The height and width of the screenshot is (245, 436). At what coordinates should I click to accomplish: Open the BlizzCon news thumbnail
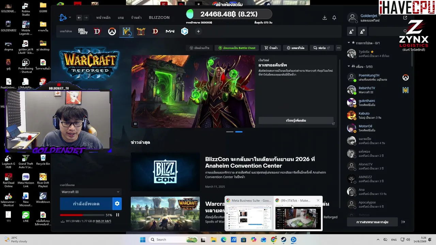click(165, 172)
